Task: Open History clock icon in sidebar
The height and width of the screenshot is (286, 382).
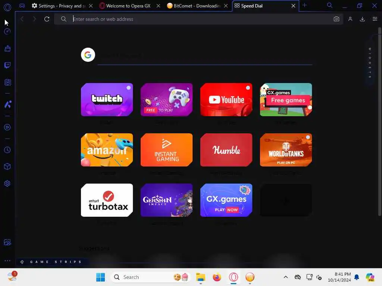Action: [7, 150]
